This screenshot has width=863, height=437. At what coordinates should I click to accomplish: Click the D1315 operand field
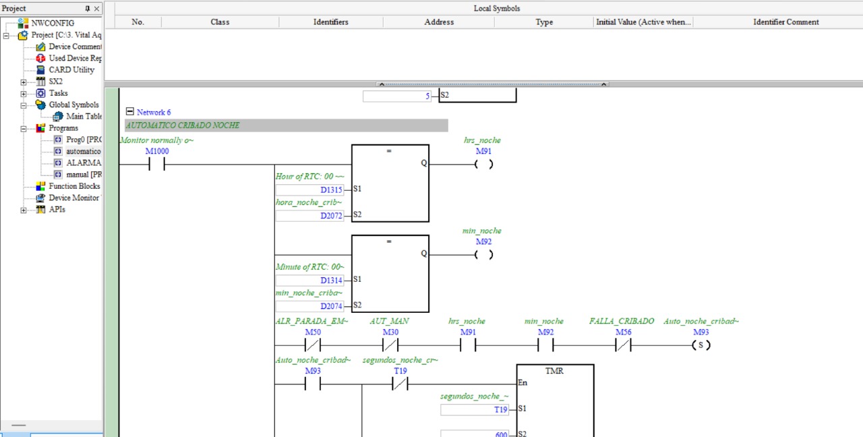(x=309, y=190)
